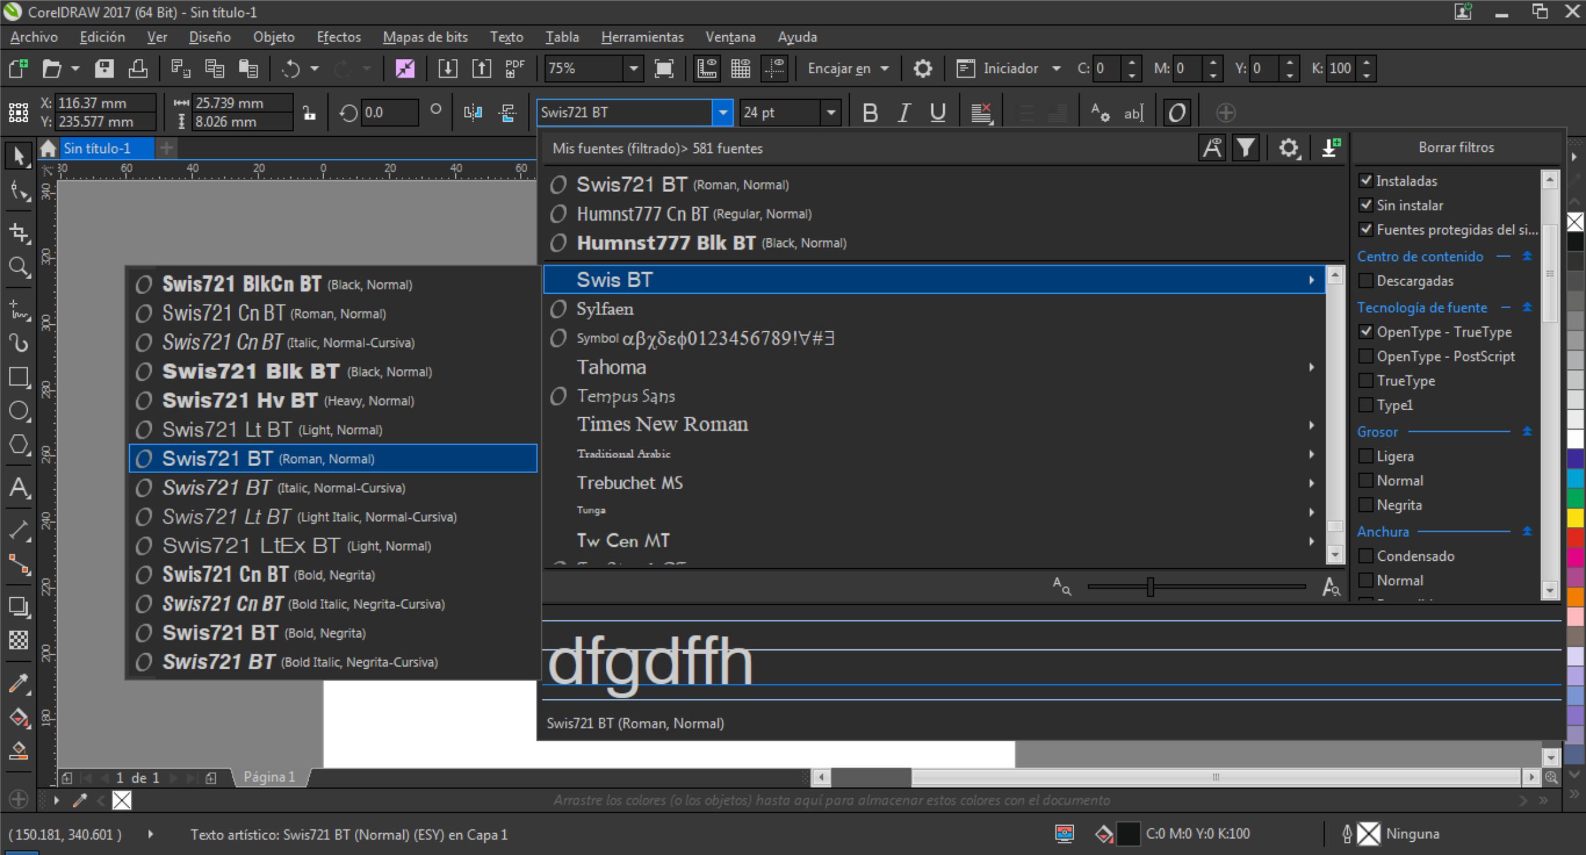The width and height of the screenshot is (1586, 855).
Task: Expand the Tahoma font family
Action: pyautogui.click(x=1311, y=368)
